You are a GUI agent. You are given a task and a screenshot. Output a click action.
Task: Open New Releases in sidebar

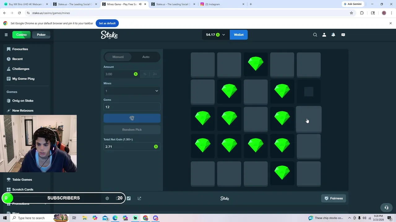pos(23,110)
